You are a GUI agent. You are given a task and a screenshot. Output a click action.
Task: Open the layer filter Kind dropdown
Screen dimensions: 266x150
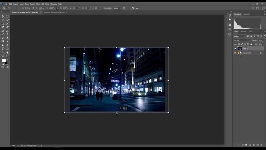239,36
